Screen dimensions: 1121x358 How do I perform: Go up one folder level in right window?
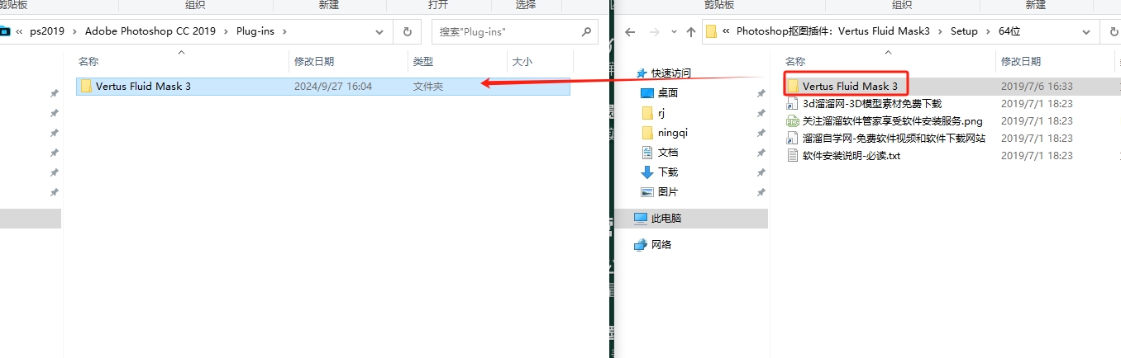pos(691,32)
